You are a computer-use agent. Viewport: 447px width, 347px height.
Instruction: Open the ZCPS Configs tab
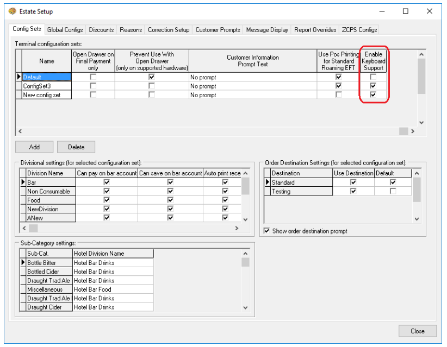359,30
